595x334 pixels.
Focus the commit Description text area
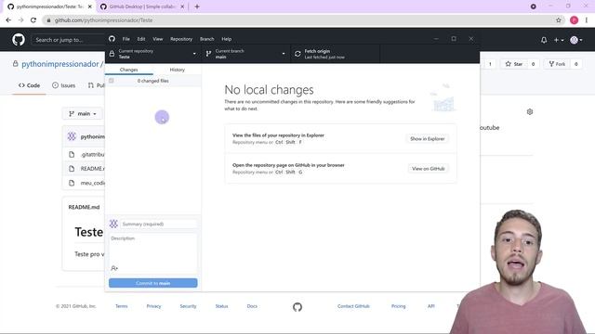152,249
